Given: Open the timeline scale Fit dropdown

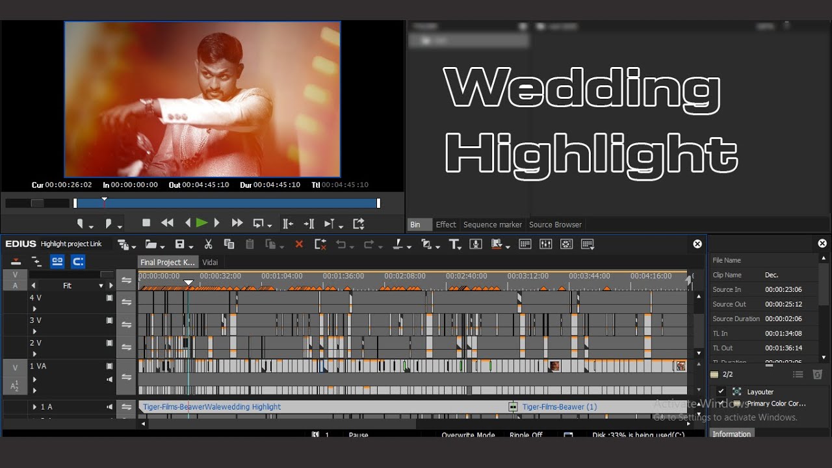Looking at the screenshot, I should point(101,286).
